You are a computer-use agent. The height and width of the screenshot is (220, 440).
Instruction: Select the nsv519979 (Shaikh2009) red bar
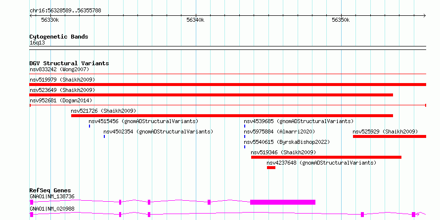coord(228,85)
